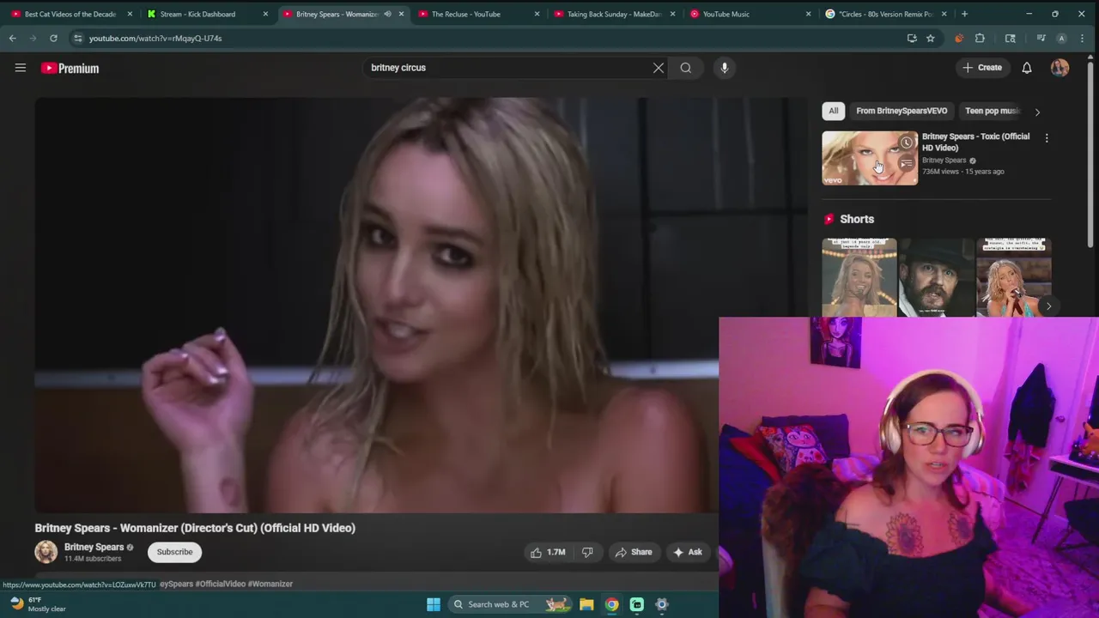
Task: Open the YouTube account avatar menu
Action: 1060,68
